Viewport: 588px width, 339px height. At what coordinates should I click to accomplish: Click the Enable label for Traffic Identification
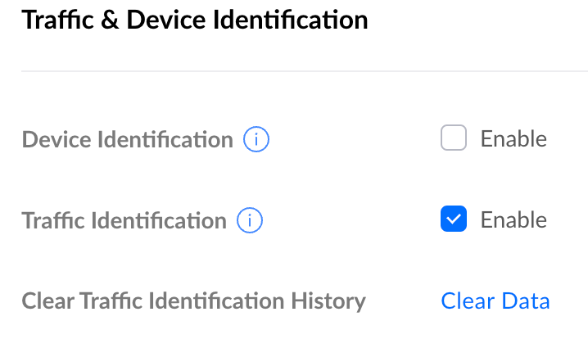coord(513,219)
